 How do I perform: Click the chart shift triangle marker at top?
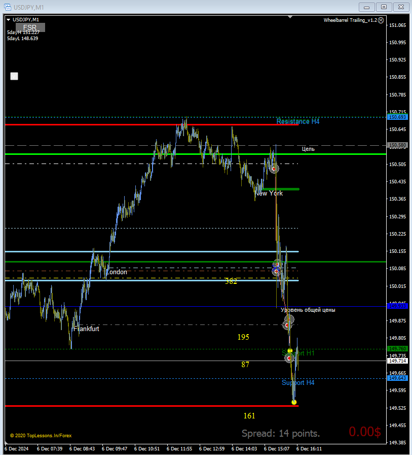(290, 17)
